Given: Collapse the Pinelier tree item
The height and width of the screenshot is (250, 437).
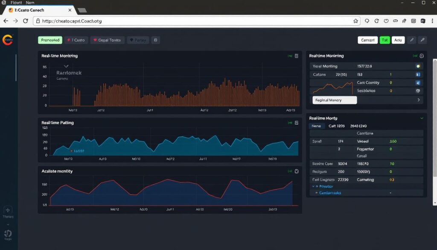Looking at the screenshot, I should click(x=313, y=186).
